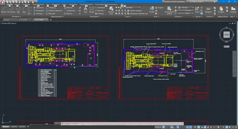Select the Отрезок line tool
The image size is (238, 129).
[4, 9]
